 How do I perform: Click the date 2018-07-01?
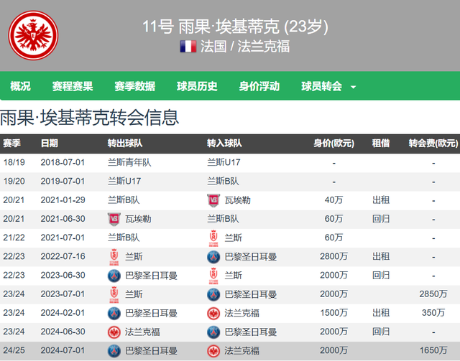[63, 162]
